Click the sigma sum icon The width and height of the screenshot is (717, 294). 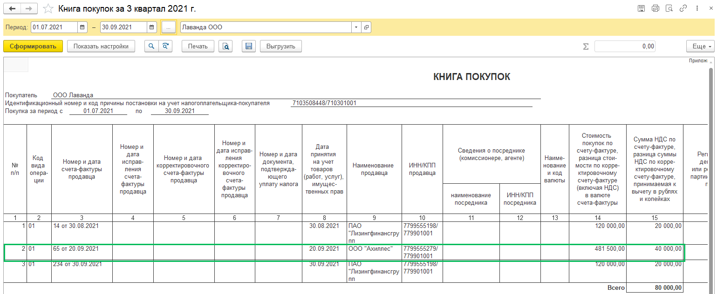click(586, 47)
